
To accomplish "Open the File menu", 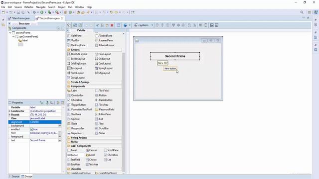I will (3, 7).
